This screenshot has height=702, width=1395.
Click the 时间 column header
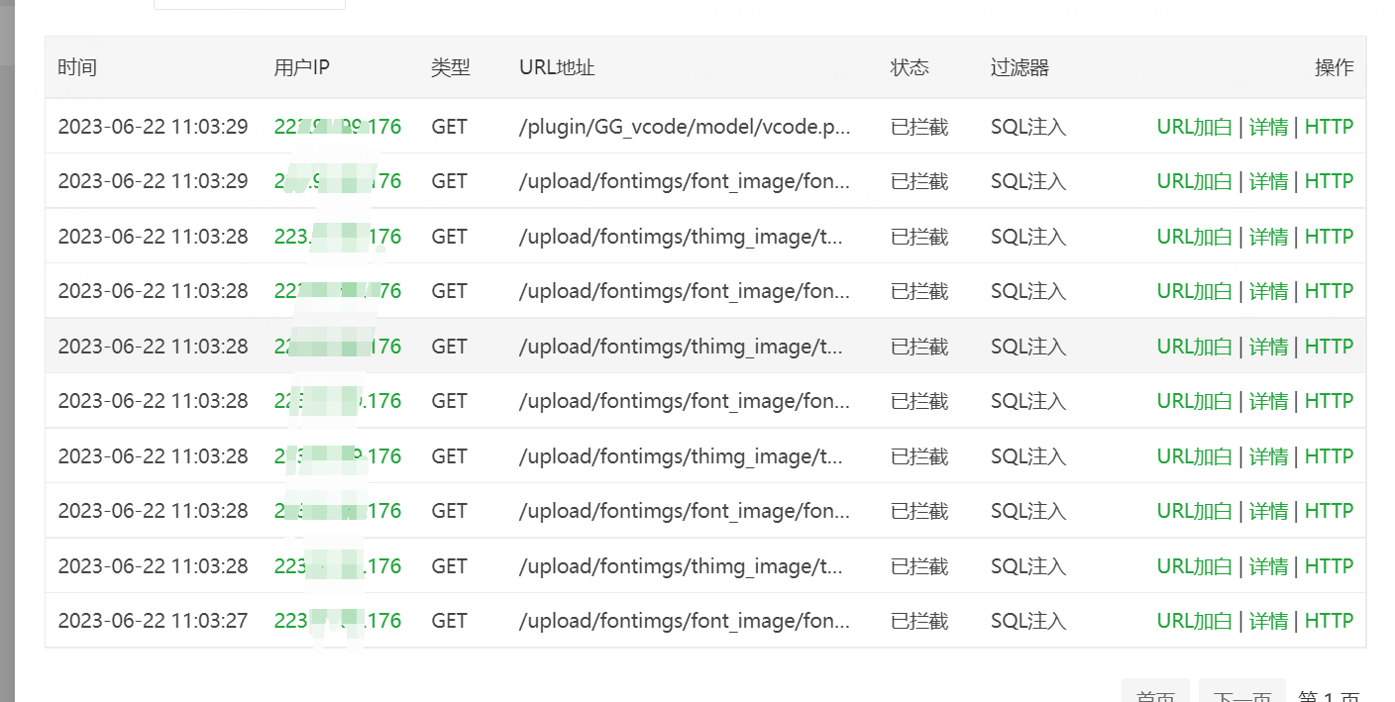tap(77, 67)
